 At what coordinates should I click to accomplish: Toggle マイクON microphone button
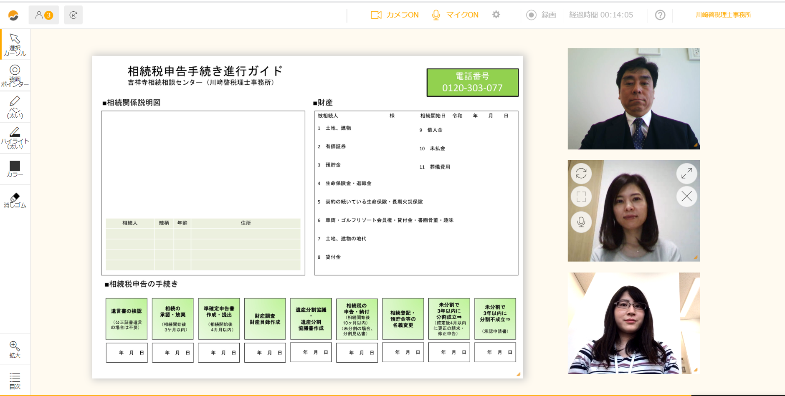pos(455,15)
